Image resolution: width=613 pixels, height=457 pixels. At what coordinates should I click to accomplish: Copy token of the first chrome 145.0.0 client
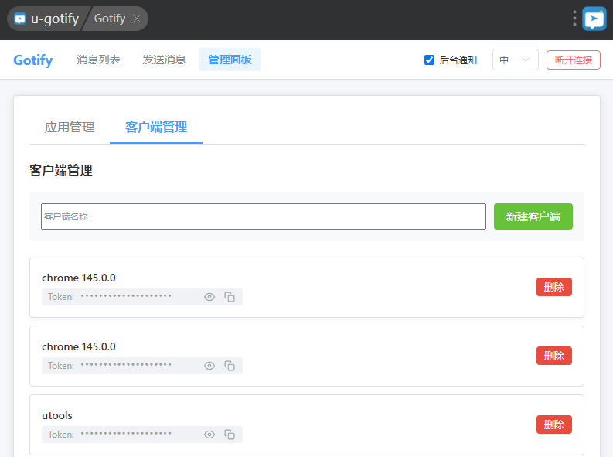pos(230,297)
